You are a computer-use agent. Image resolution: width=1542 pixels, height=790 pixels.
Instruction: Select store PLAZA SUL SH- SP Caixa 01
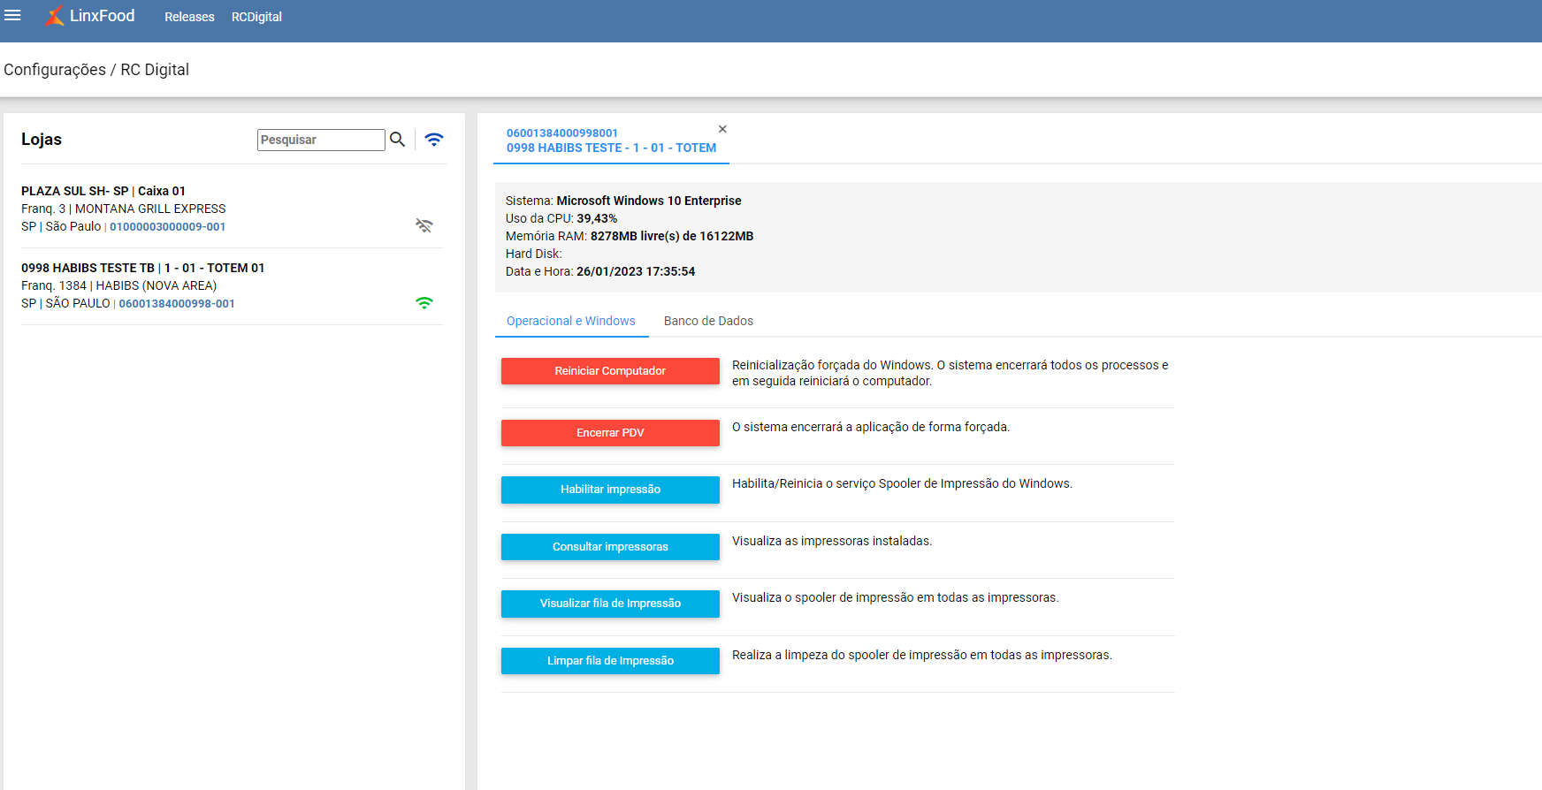232,209
